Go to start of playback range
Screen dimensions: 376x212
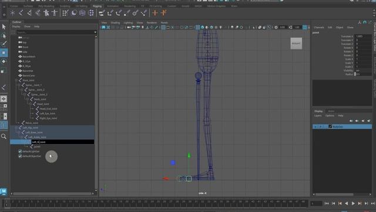pyautogui.click(x=327, y=203)
